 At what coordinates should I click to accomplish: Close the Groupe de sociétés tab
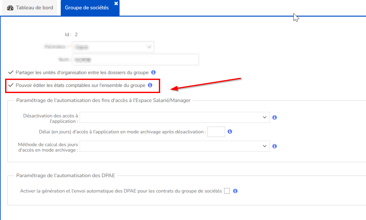tap(116, 3)
